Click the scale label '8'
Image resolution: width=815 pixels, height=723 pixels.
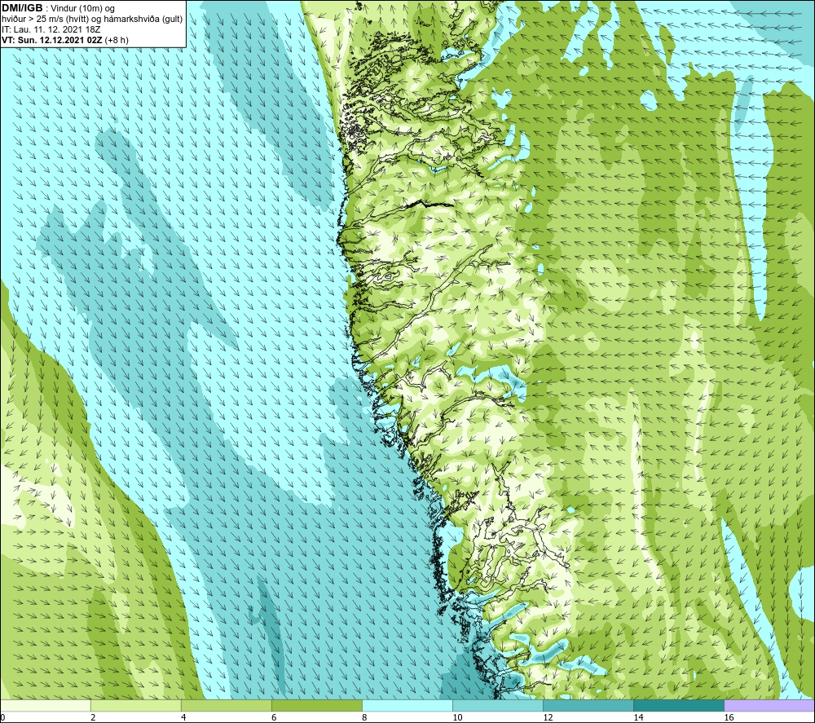pos(364,718)
